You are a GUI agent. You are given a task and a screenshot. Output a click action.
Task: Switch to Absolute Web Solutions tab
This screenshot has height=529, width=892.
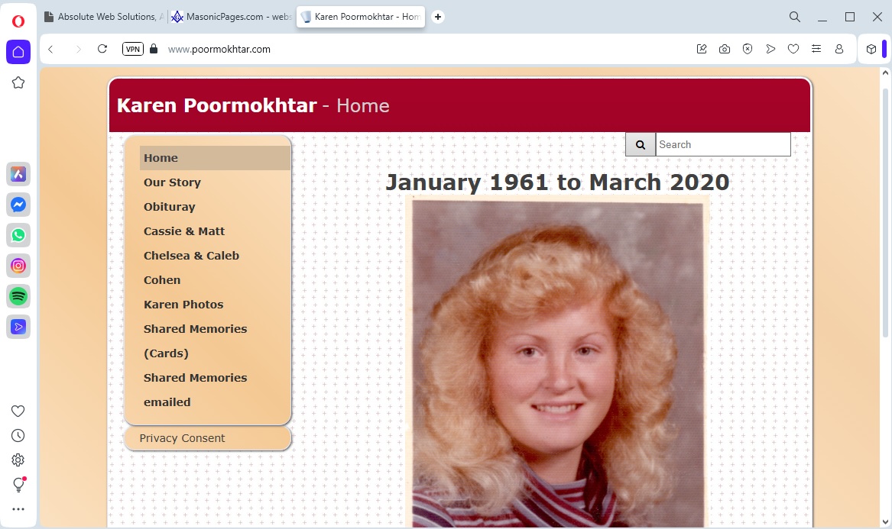pyautogui.click(x=103, y=17)
